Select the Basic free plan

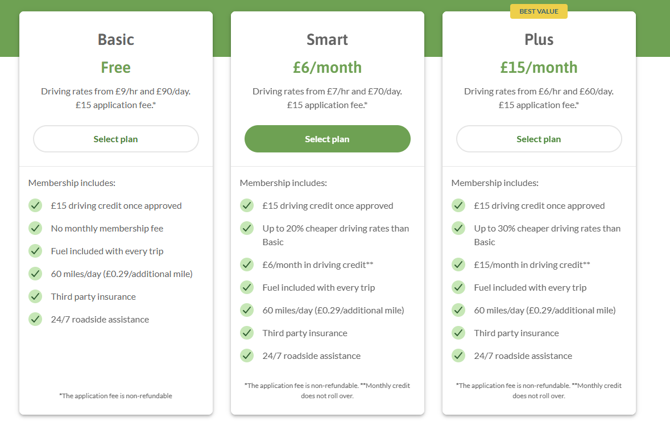click(116, 139)
